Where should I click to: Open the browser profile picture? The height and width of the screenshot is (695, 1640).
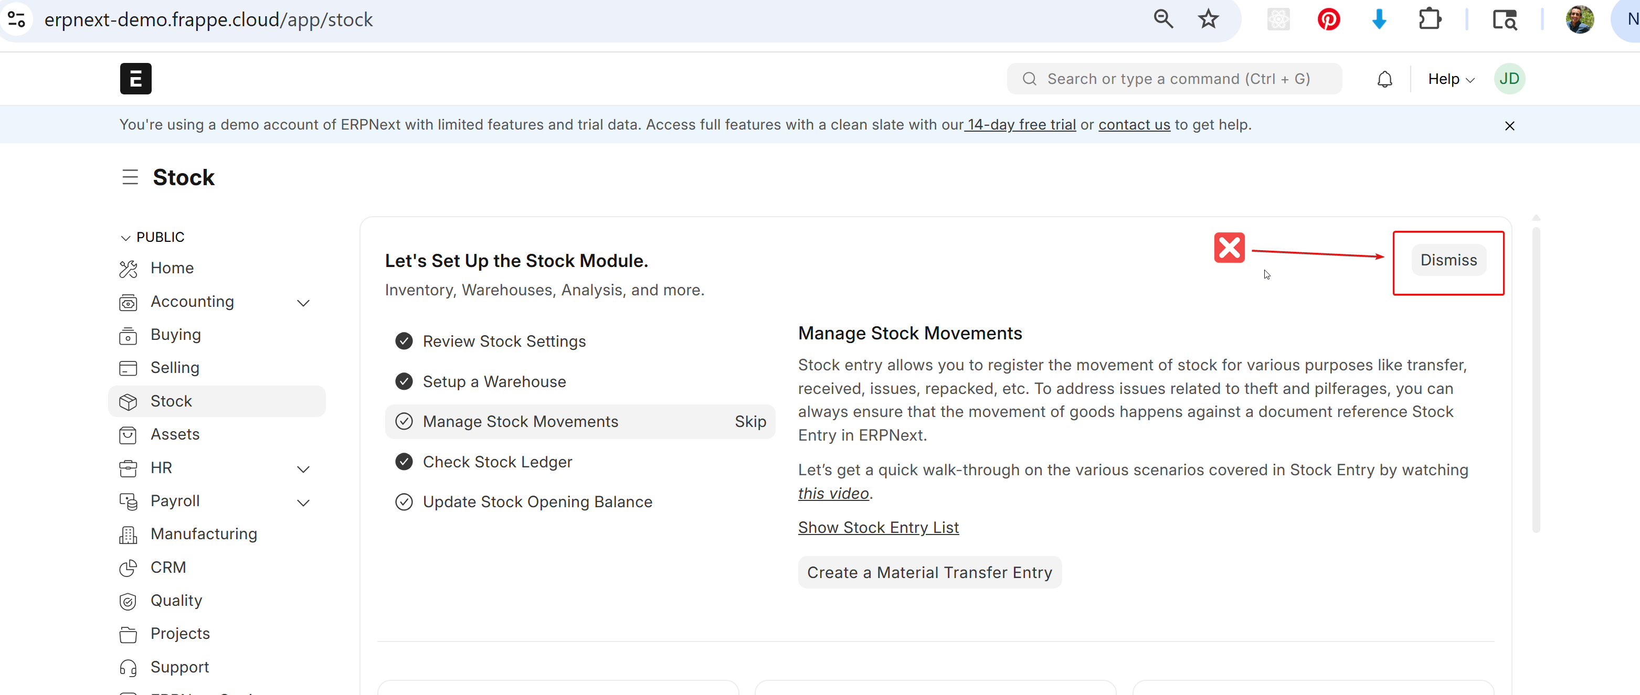click(x=1580, y=19)
